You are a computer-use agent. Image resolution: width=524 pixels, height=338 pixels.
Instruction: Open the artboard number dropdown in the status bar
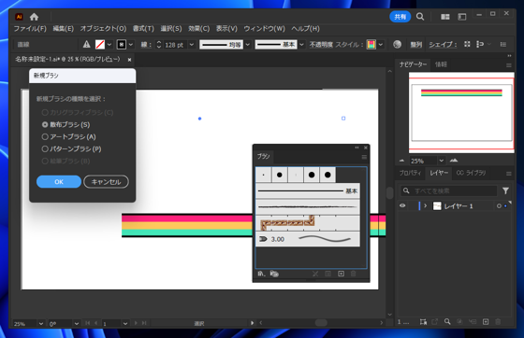(x=125, y=323)
